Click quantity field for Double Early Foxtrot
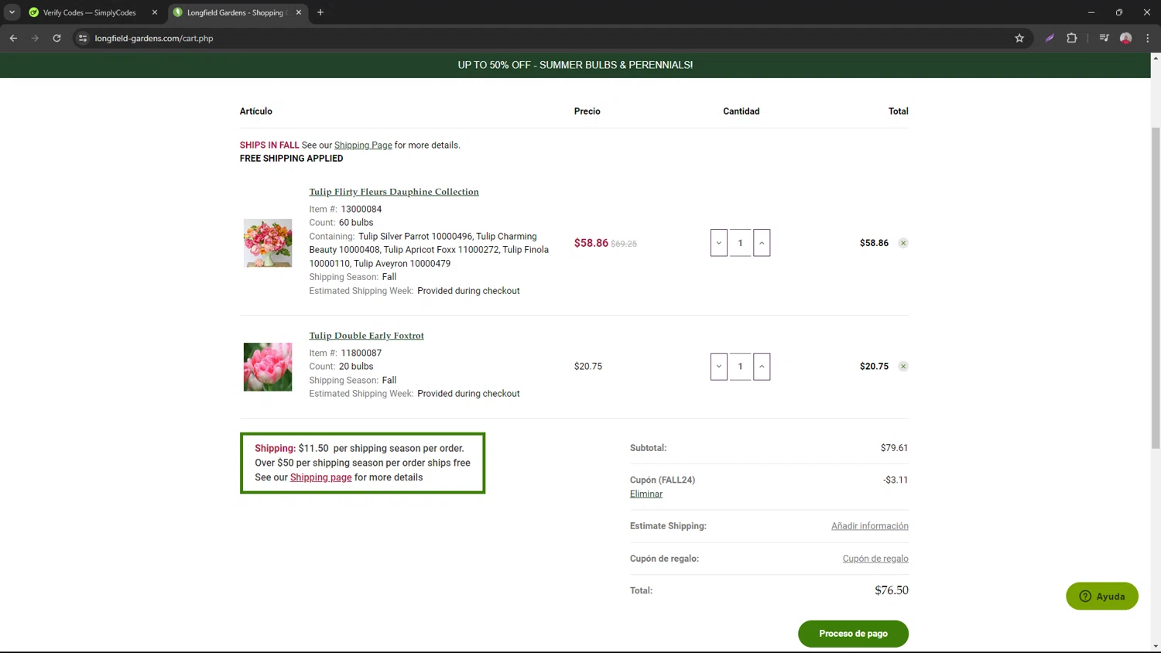The image size is (1161, 653). (x=741, y=367)
